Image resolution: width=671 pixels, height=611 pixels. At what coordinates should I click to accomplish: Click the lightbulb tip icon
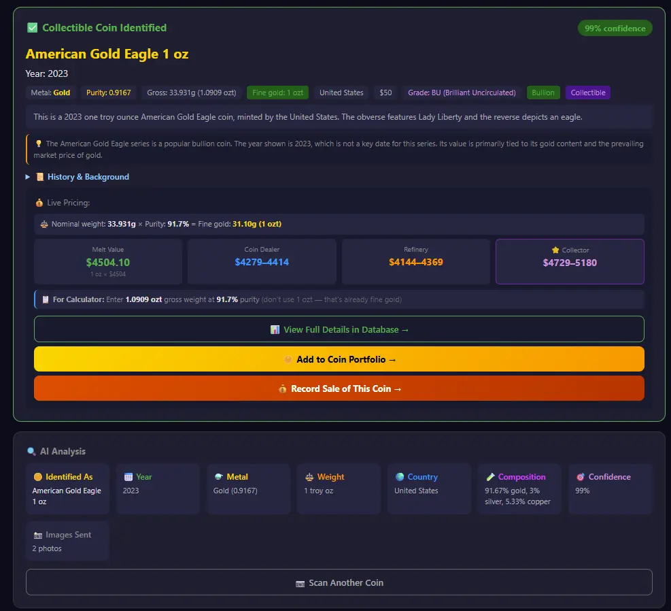point(39,144)
